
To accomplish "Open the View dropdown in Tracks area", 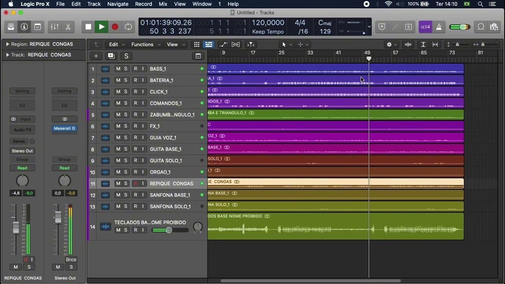I will click(x=176, y=45).
